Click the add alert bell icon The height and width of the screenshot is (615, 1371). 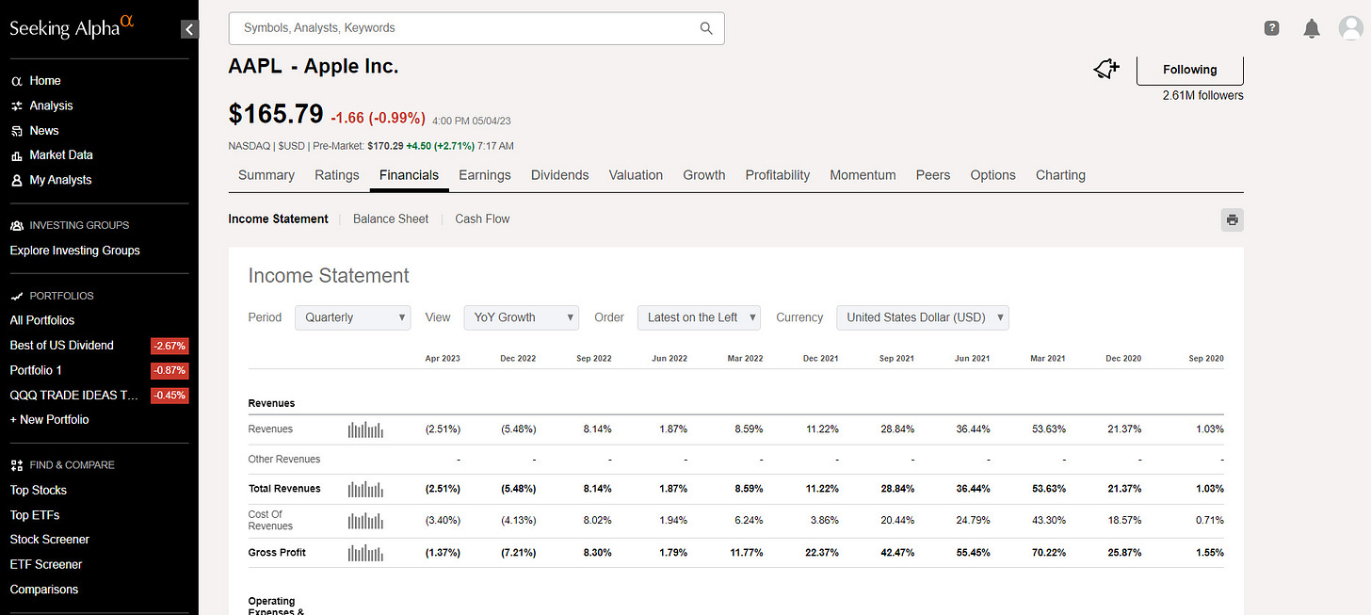(1106, 69)
